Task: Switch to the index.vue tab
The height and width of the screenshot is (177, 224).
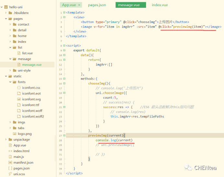Action: click(x=160, y=5)
